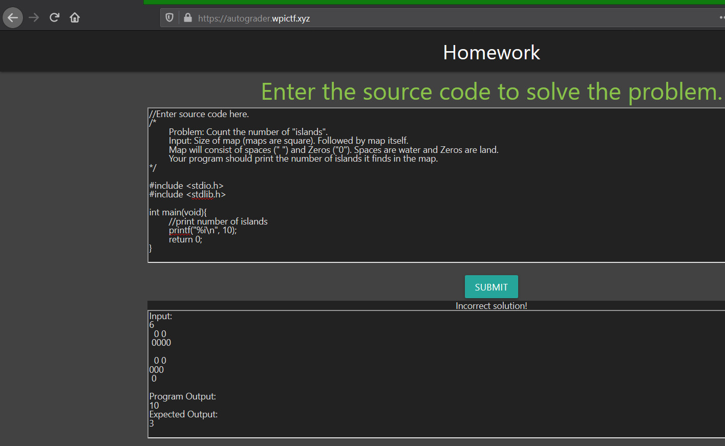
Task: Click the "#include <stdio.h>" line
Action: 186,186
